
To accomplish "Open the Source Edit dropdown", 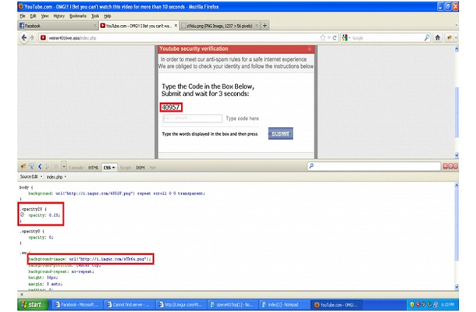I will pos(31,176).
